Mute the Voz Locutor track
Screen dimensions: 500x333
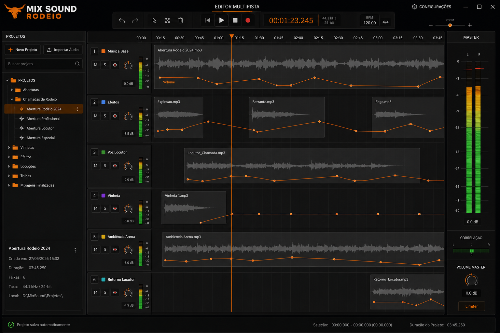[x=96, y=166]
